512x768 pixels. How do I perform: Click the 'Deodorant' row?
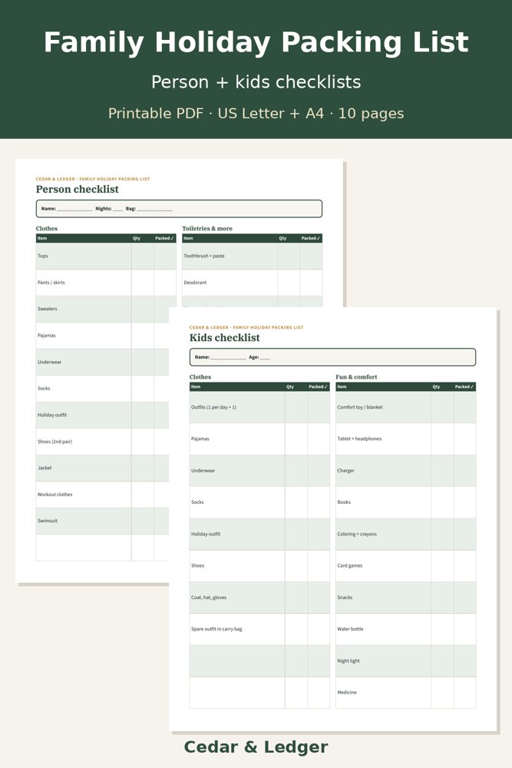[252, 283]
